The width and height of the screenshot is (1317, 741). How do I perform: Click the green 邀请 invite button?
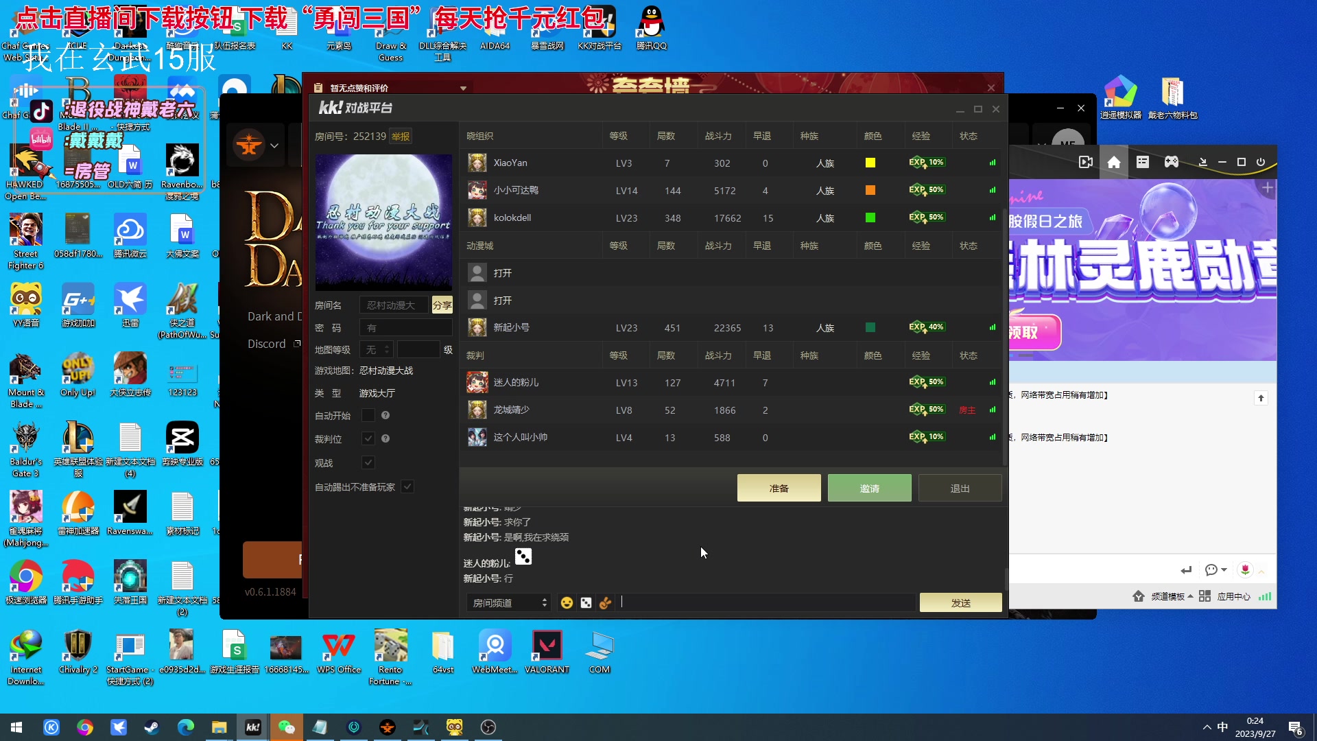(869, 488)
